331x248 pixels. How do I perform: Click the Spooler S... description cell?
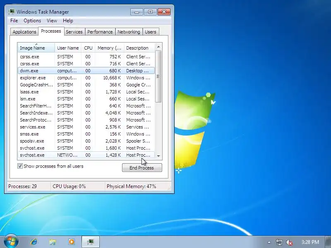pyautogui.click(x=138, y=141)
